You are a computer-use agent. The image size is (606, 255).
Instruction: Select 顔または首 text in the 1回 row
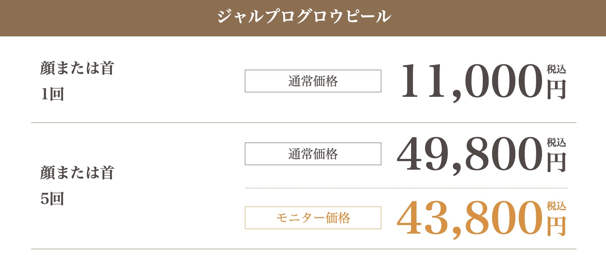point(77,69)
